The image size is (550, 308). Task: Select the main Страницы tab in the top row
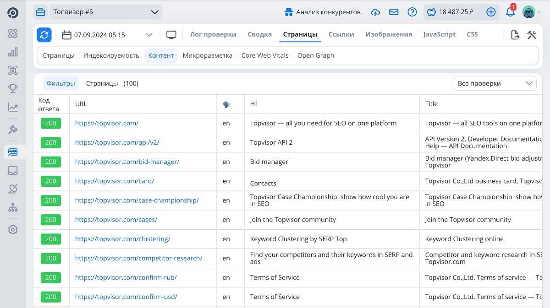click(x=300, y=34)
